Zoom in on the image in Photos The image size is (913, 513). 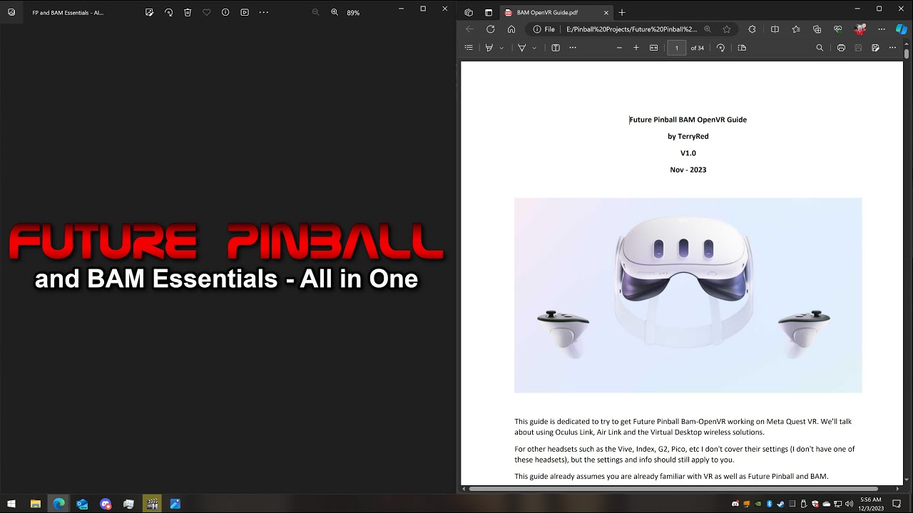[x=335, y=12]
